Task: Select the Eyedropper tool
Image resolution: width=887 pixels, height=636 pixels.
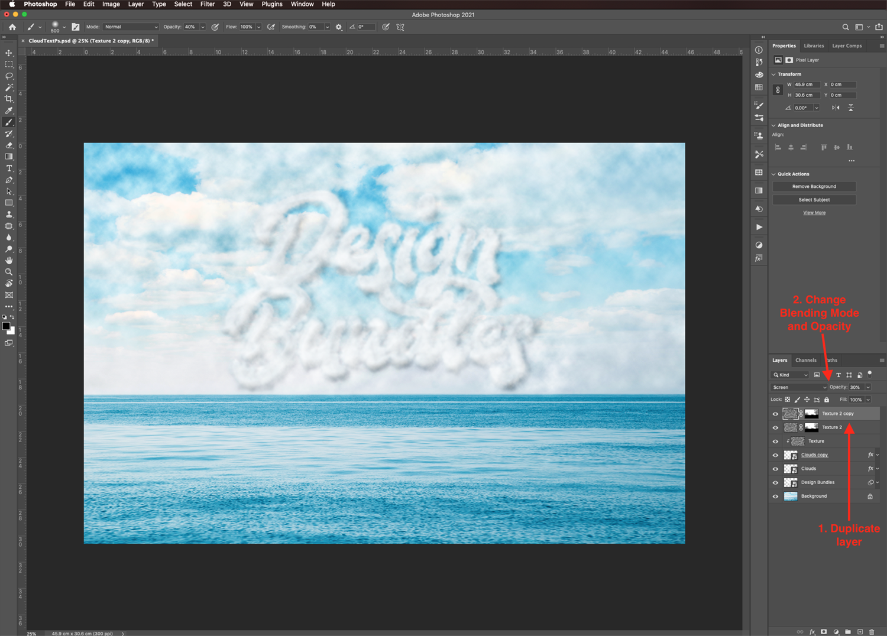Action: click(x=9, y=111)
